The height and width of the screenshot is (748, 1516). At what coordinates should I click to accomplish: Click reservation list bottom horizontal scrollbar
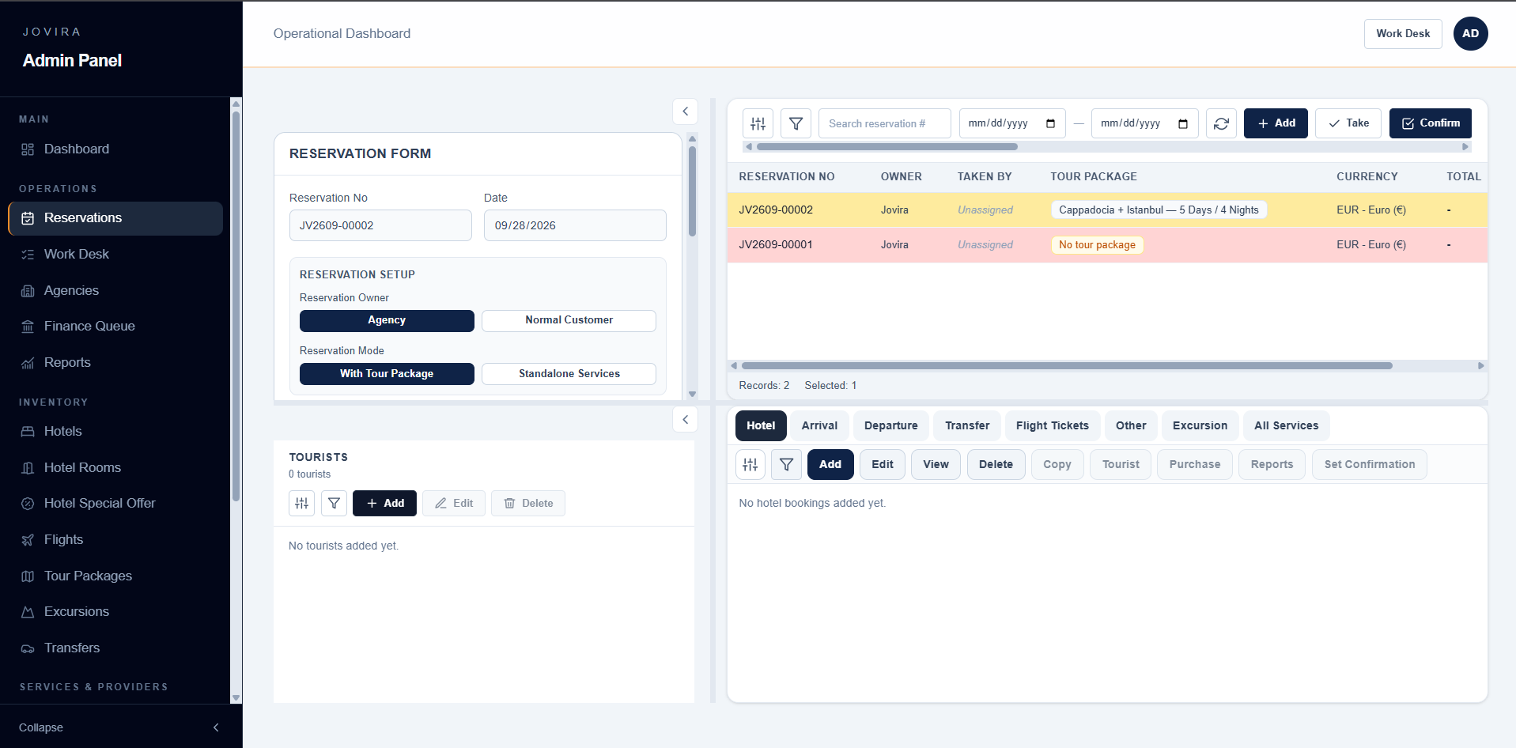pos(1067,366)
